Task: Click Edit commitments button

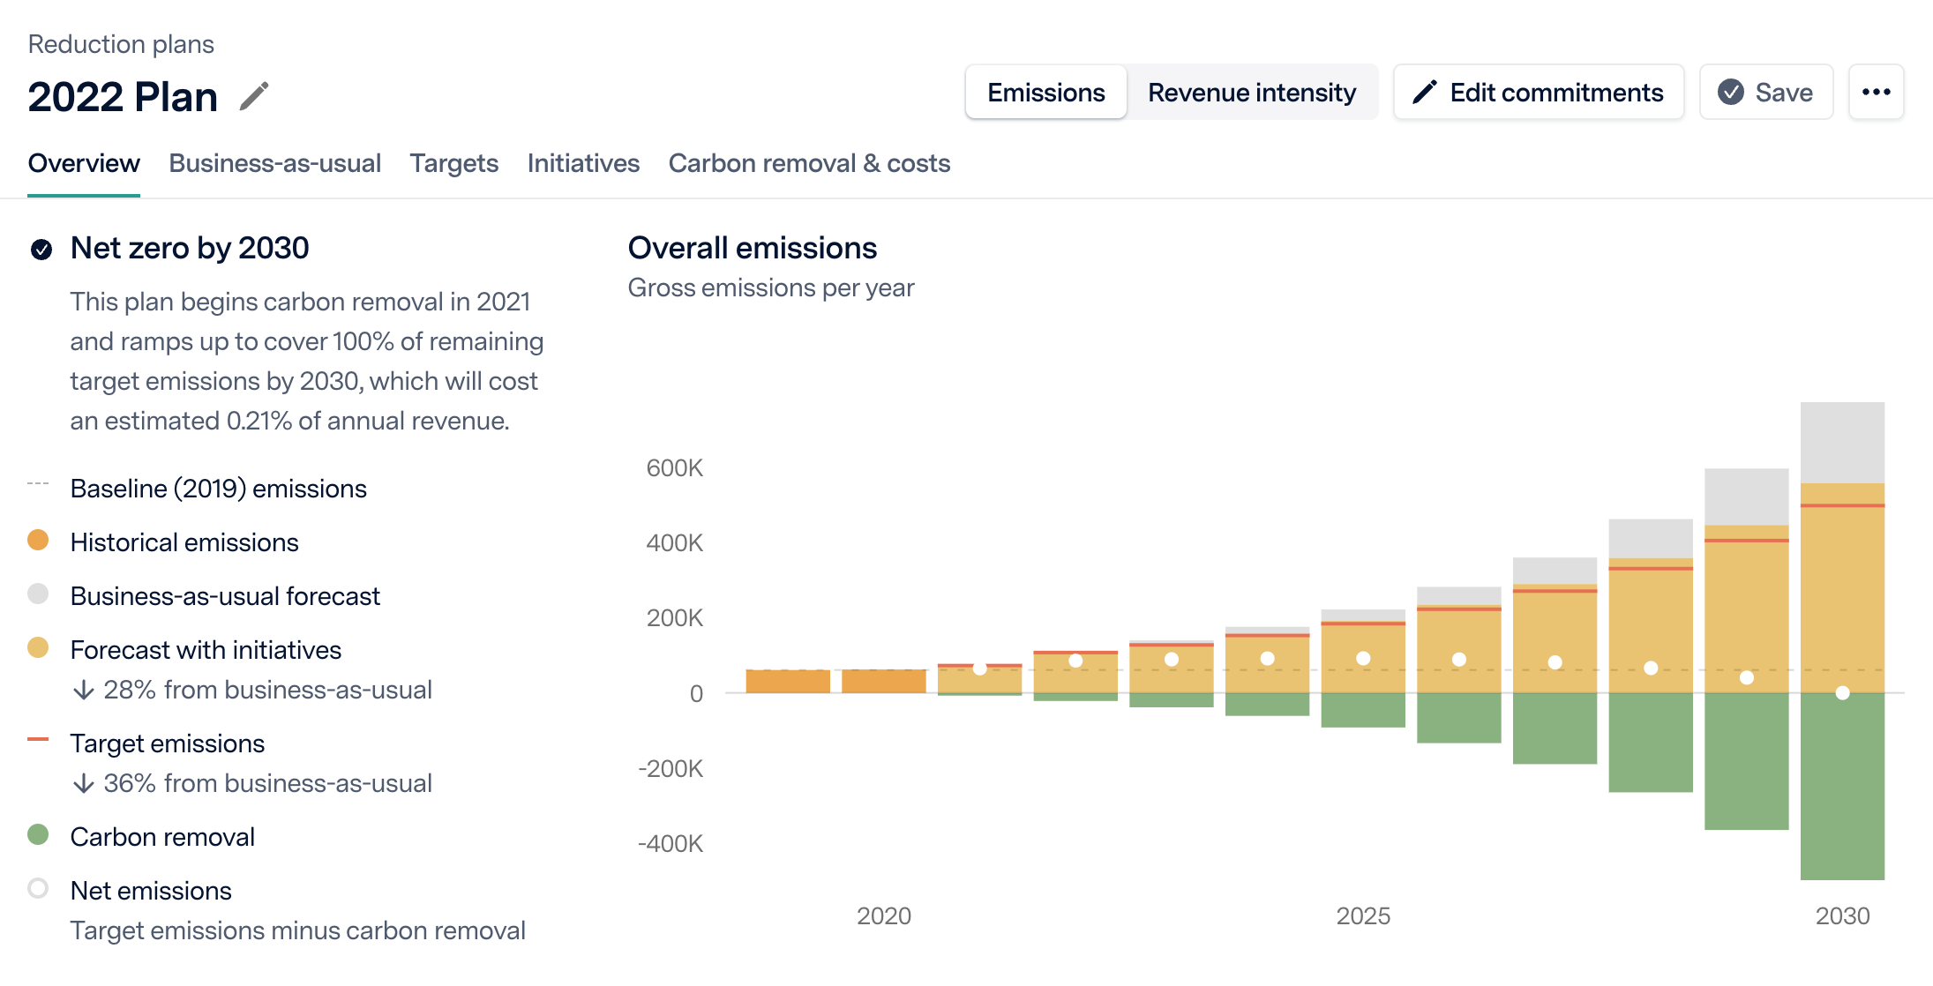Action: (1539, 92)
